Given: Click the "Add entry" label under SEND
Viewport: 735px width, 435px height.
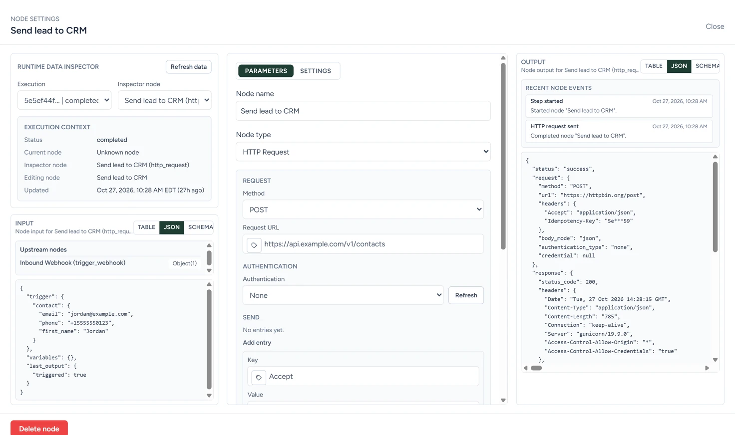Looking at the screenshot, I should (257, 343).
